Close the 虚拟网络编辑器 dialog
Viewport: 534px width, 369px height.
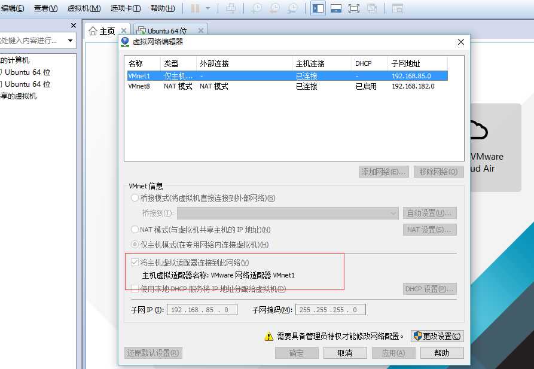tap(461, 42)
